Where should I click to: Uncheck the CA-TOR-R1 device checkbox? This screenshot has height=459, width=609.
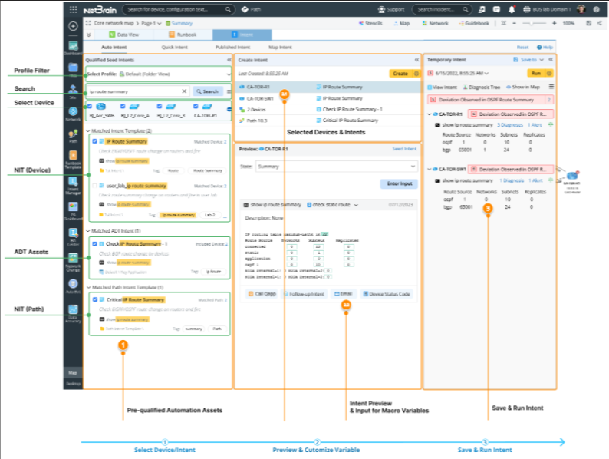pos(196,106)
